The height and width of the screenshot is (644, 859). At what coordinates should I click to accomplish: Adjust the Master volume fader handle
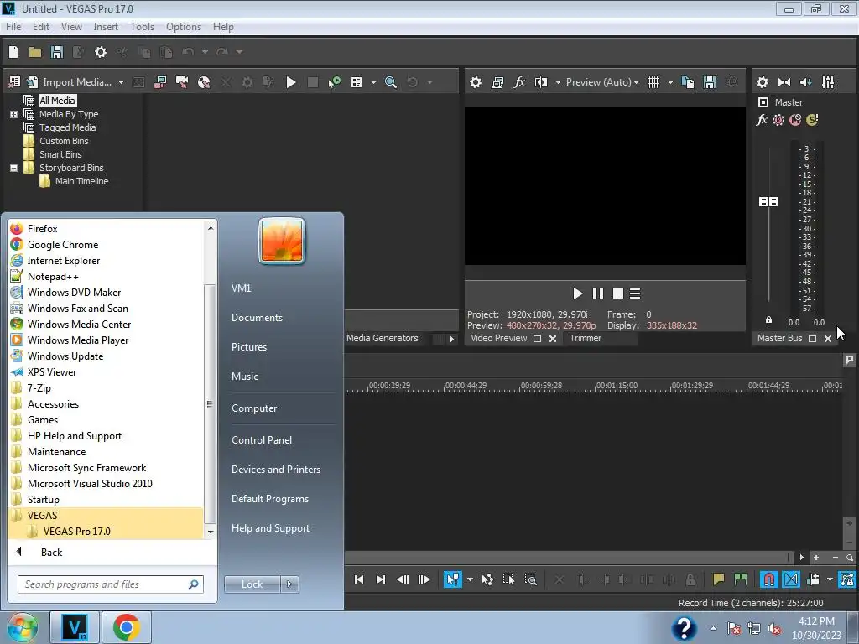(768, 202)
